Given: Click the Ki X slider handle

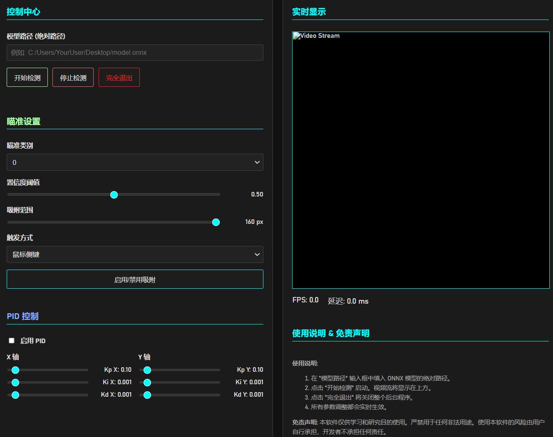Looking at the screenshot, I should coord(15,383).
